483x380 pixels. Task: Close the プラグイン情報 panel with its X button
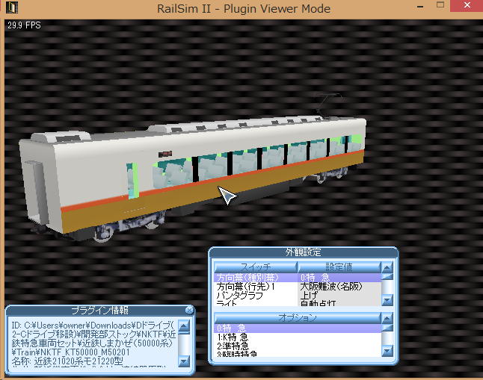189,310
